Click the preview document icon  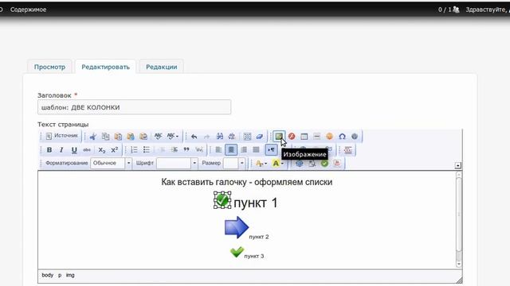pos(312,164)
